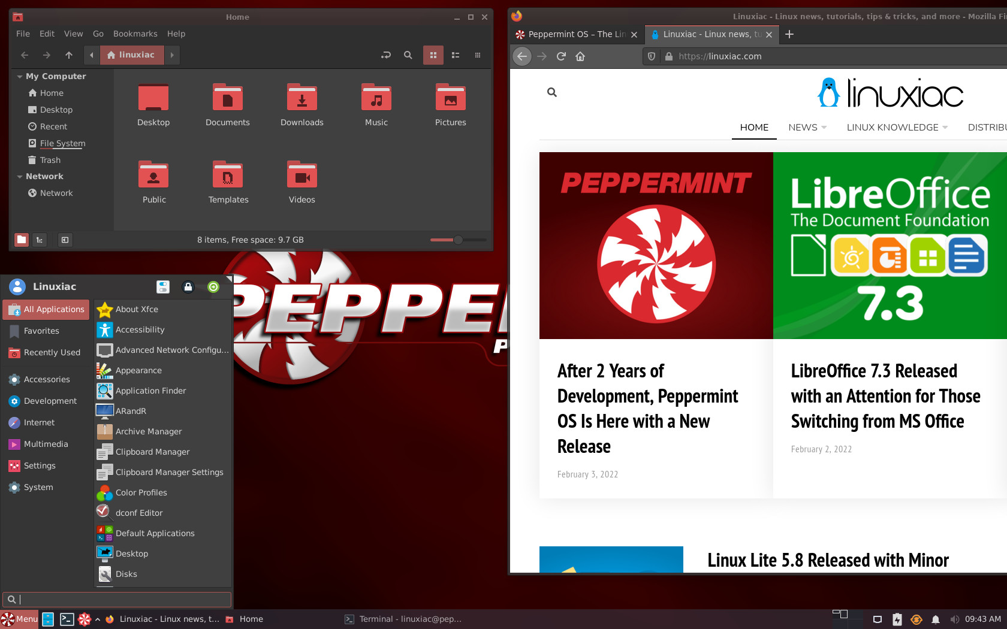
Task: Click the Terminal window button on taskbar
Action: click(403, 619)
